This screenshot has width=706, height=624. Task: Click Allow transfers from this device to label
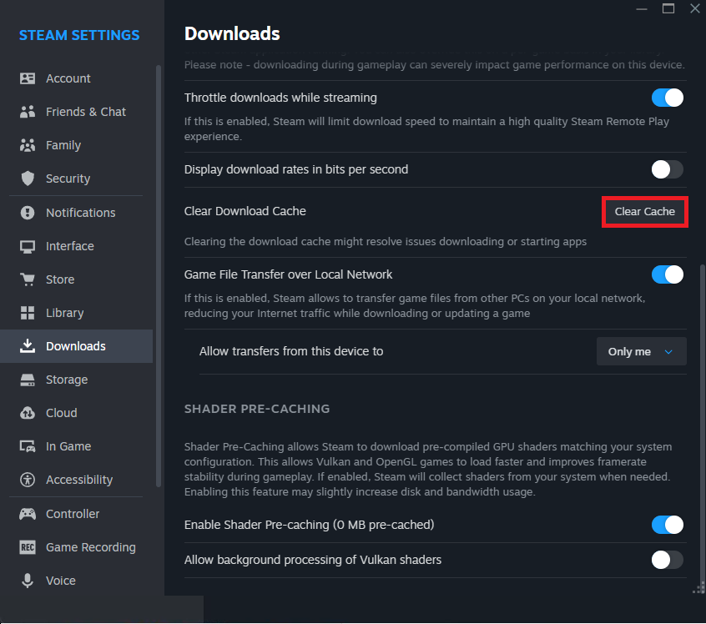coord(291,351)
